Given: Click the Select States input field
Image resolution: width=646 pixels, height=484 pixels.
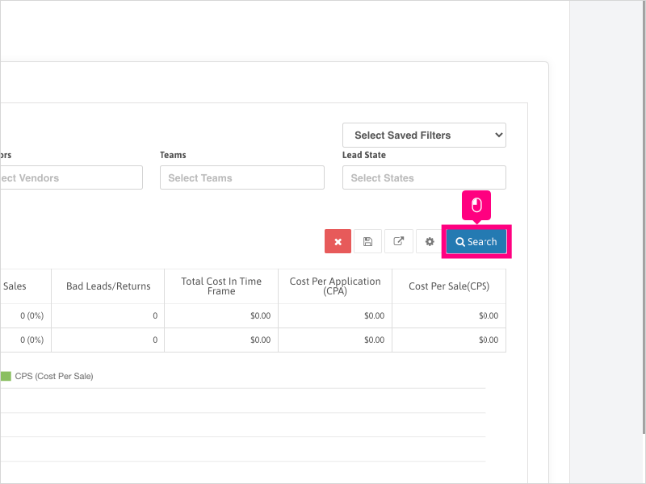Looking at the screenshot, I should click(x=424, y=177).
